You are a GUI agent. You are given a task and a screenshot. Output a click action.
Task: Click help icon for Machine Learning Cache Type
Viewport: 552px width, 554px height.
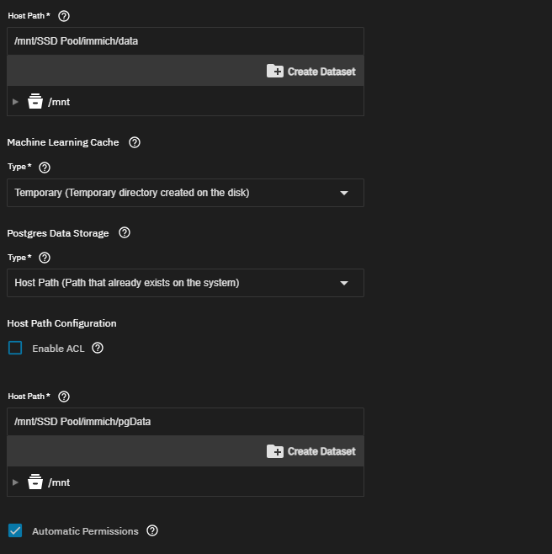pyautogui.click(x=45, y=168)
